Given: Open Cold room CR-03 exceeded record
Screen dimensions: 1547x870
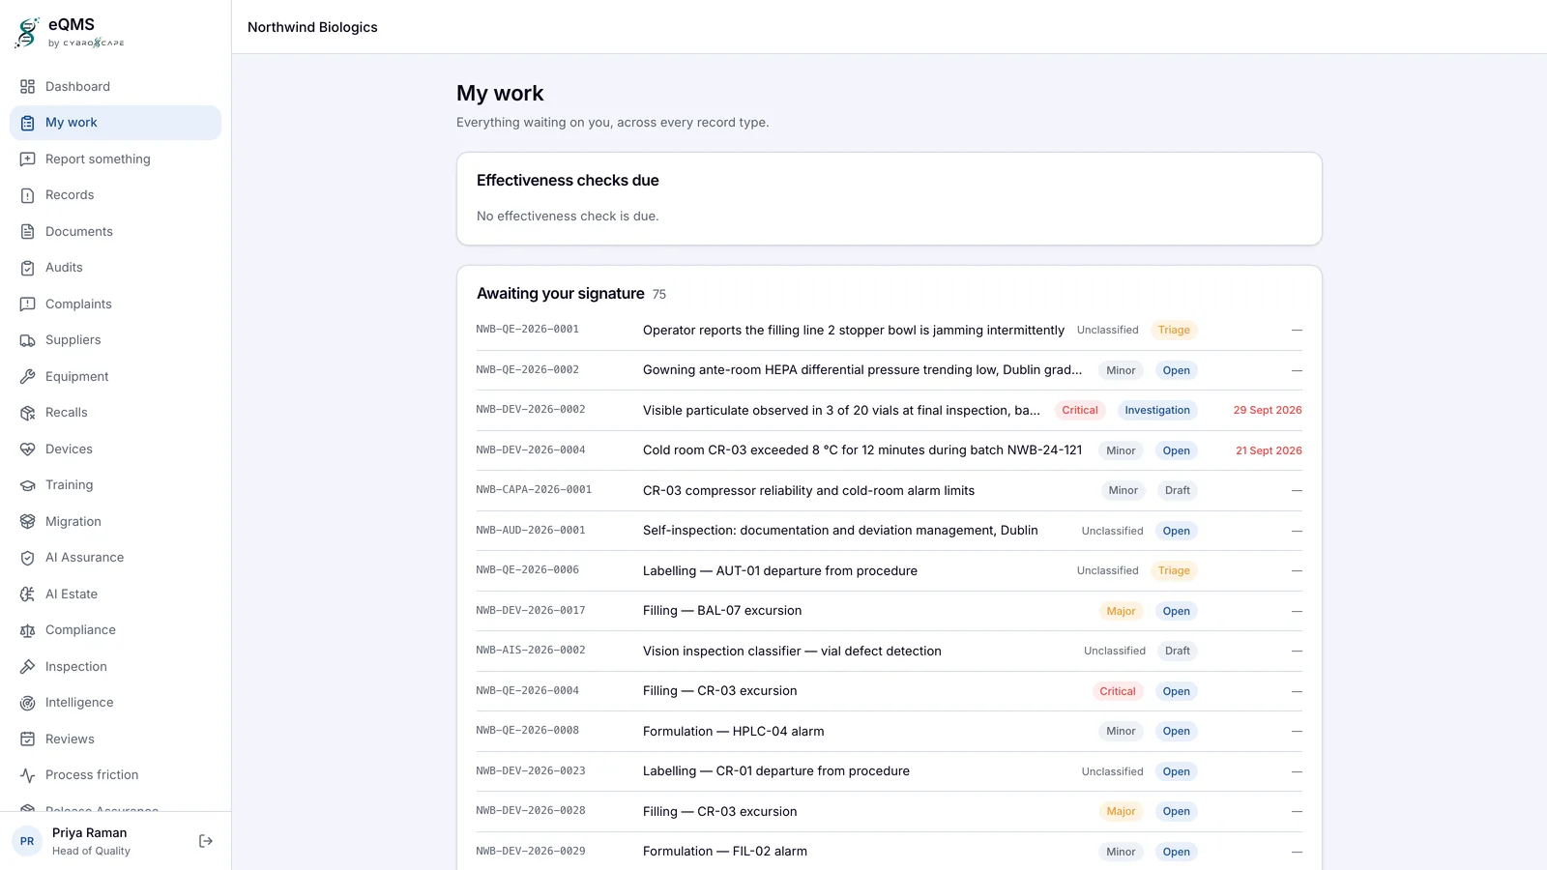Looking at the screenshot, I should tap(889, 450).
